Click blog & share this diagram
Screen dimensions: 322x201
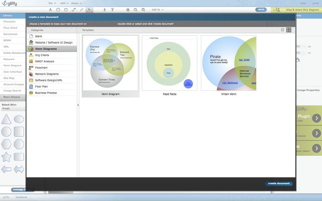(x=302, y=10)
